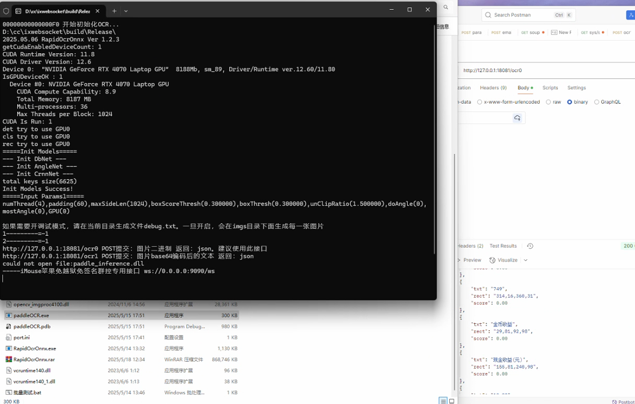Open the response history clock icon

(529, 245)
